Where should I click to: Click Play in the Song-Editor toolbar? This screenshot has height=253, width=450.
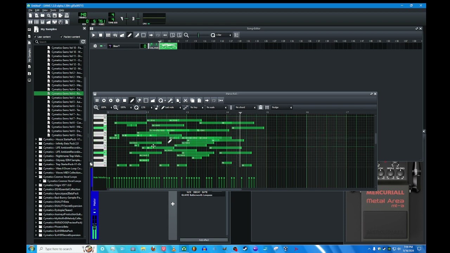(x=94, y=35)
